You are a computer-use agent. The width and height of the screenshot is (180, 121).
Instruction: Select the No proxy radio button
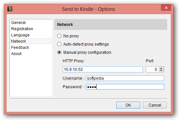point(59,36)
